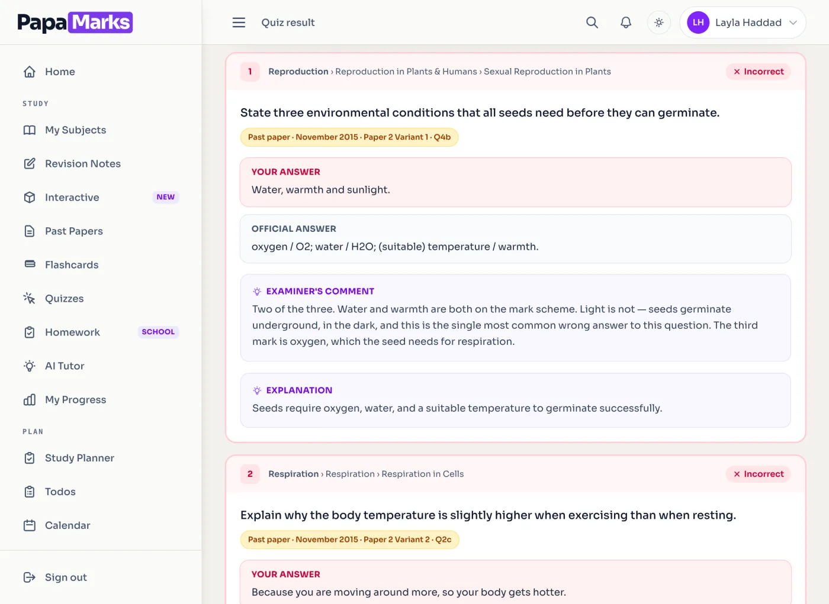Click the Explanation lightbulb icon
This screenshot has height=604, width=829.
coord(257,390)
